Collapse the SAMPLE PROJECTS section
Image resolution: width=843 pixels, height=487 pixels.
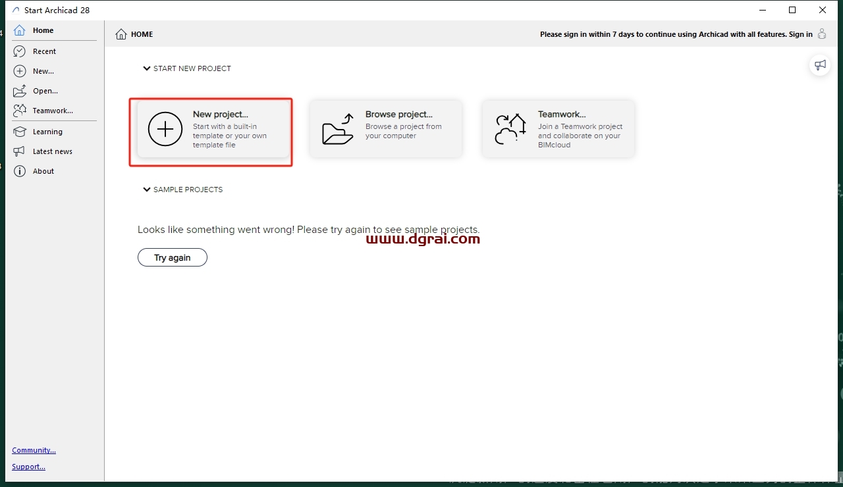pos(147,190)
